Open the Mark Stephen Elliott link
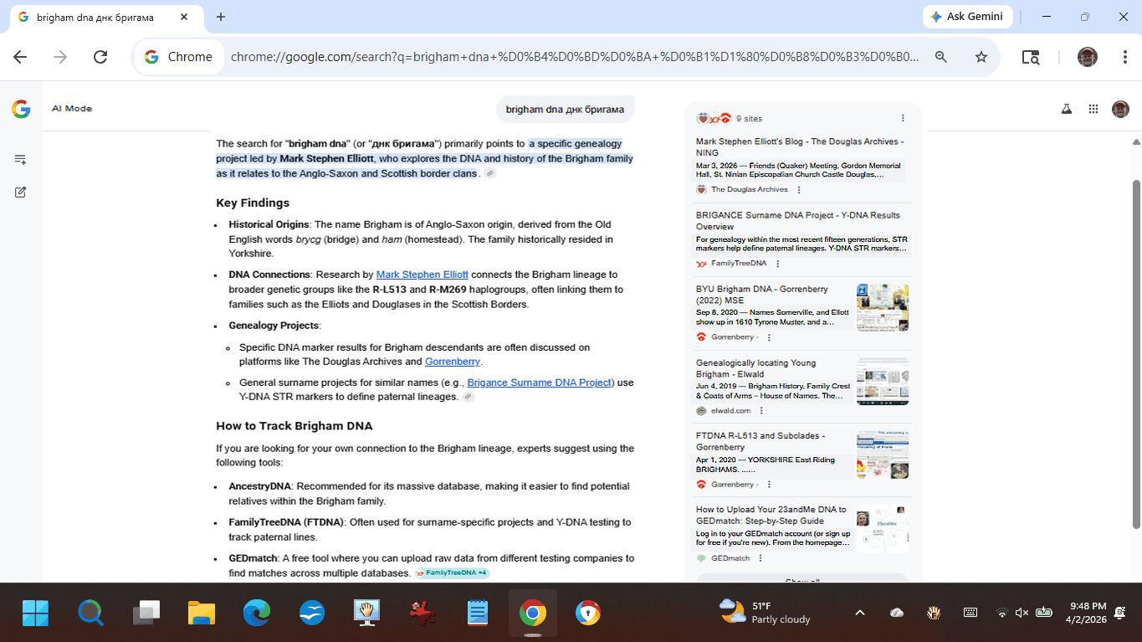1142x642 pixels. tap(422, 275)
